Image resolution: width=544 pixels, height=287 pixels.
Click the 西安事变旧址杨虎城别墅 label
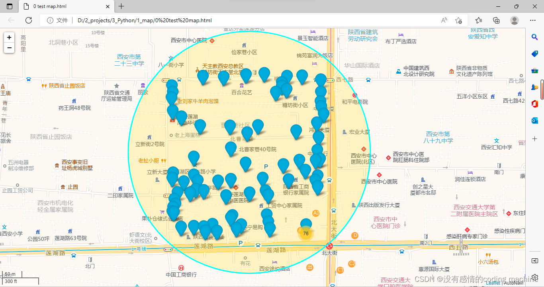pyautogui.click(x=77, y=165)
